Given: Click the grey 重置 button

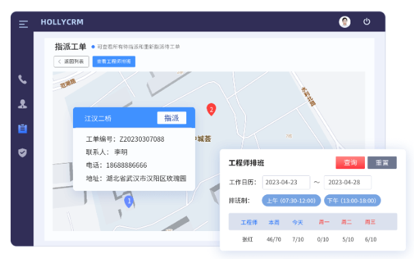Looking at the screenshot, I should [382, 162].
